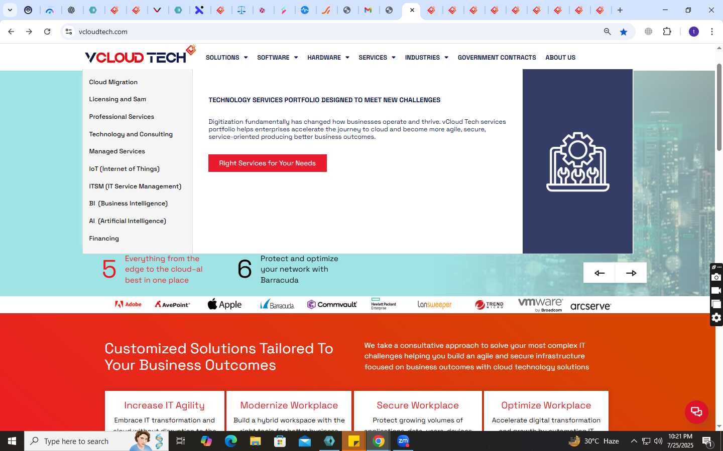Expand the SOFTWARE dropdown menu
This screenshot has width=723, height=451.
click(277, 58)
